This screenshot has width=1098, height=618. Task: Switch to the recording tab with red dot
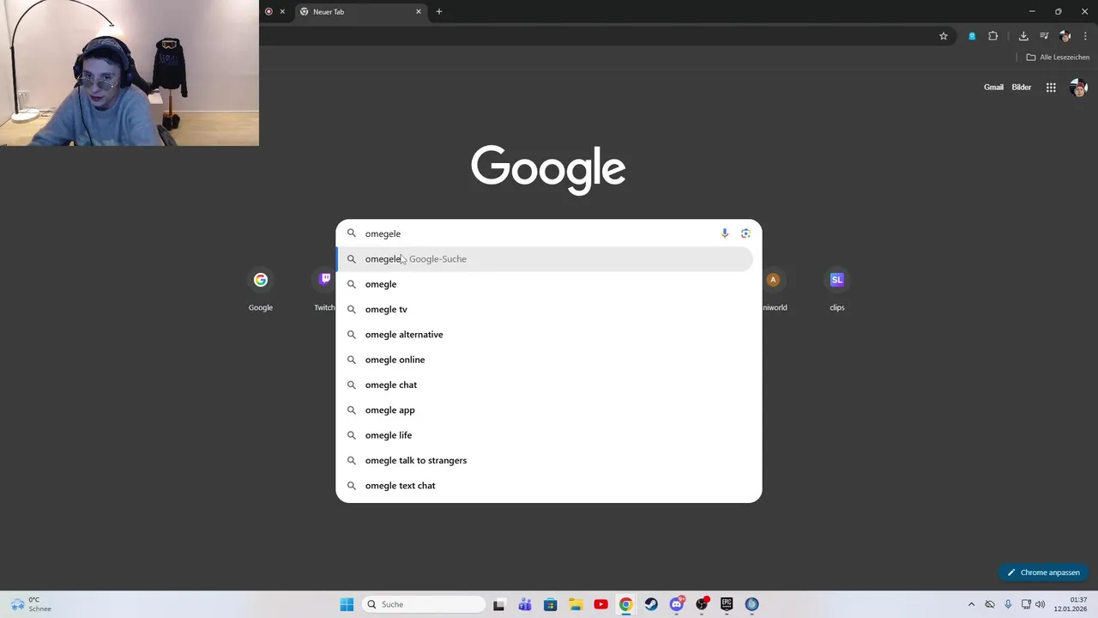click(x=268, y=12)
